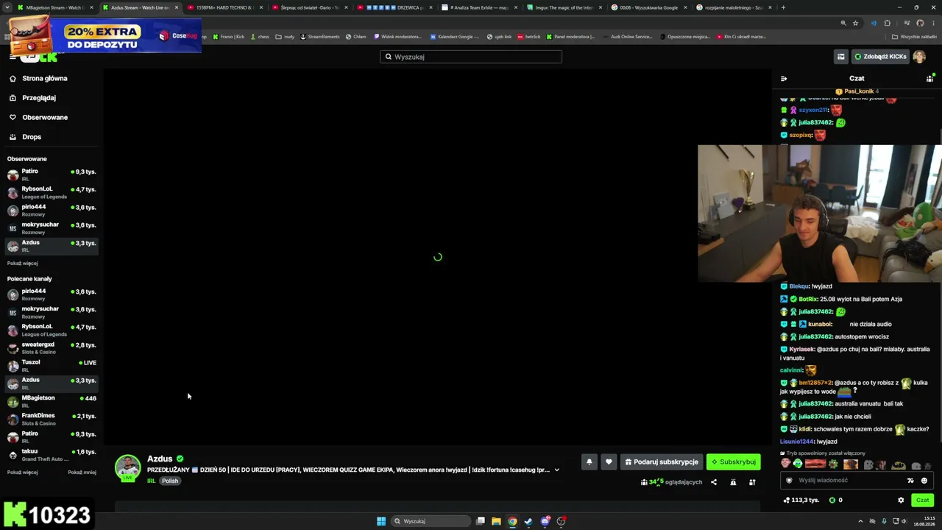
Task: Open the chess bookmark
Action: pyautogui.click(x=260, y=36)
